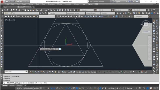The height and width of the screenshot is (90, 160).
Task: Click the Autodesk Exchange 'X' icon
Action: 129,1
